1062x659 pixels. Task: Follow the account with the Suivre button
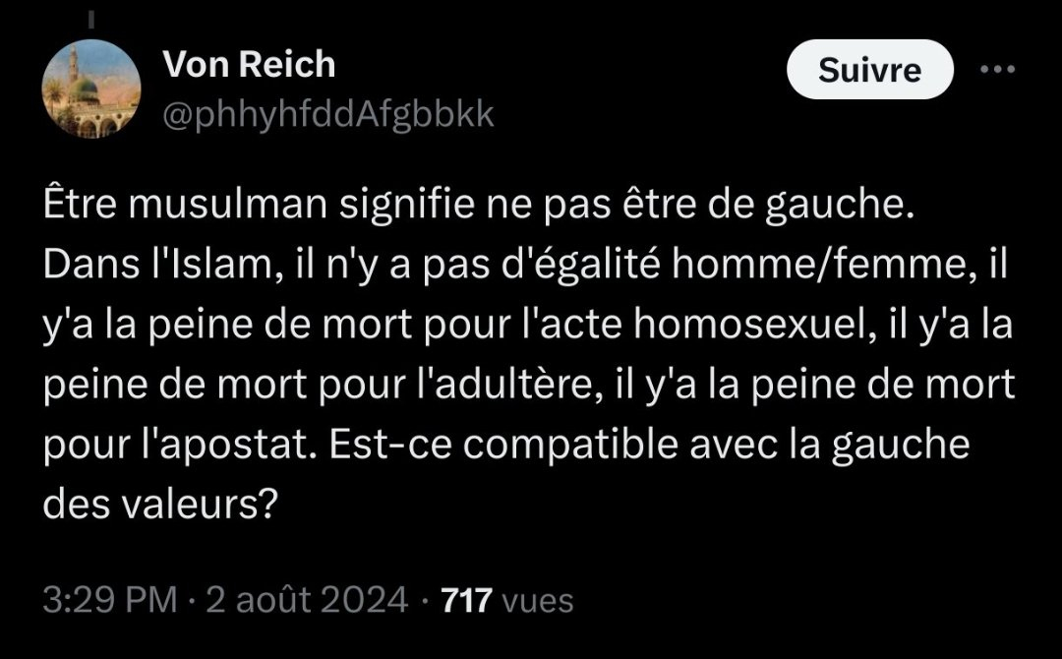(x=869, y=70)
